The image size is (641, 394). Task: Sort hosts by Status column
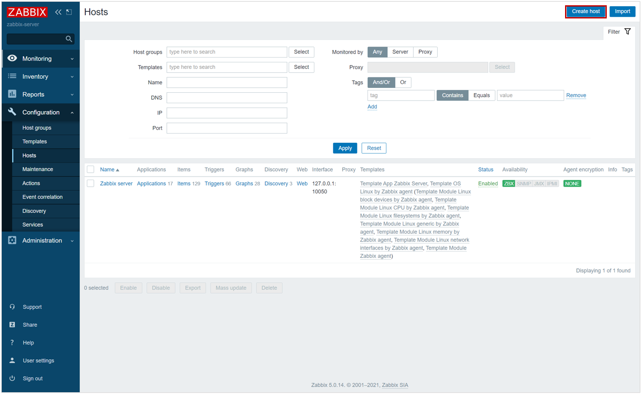(486, 170)
